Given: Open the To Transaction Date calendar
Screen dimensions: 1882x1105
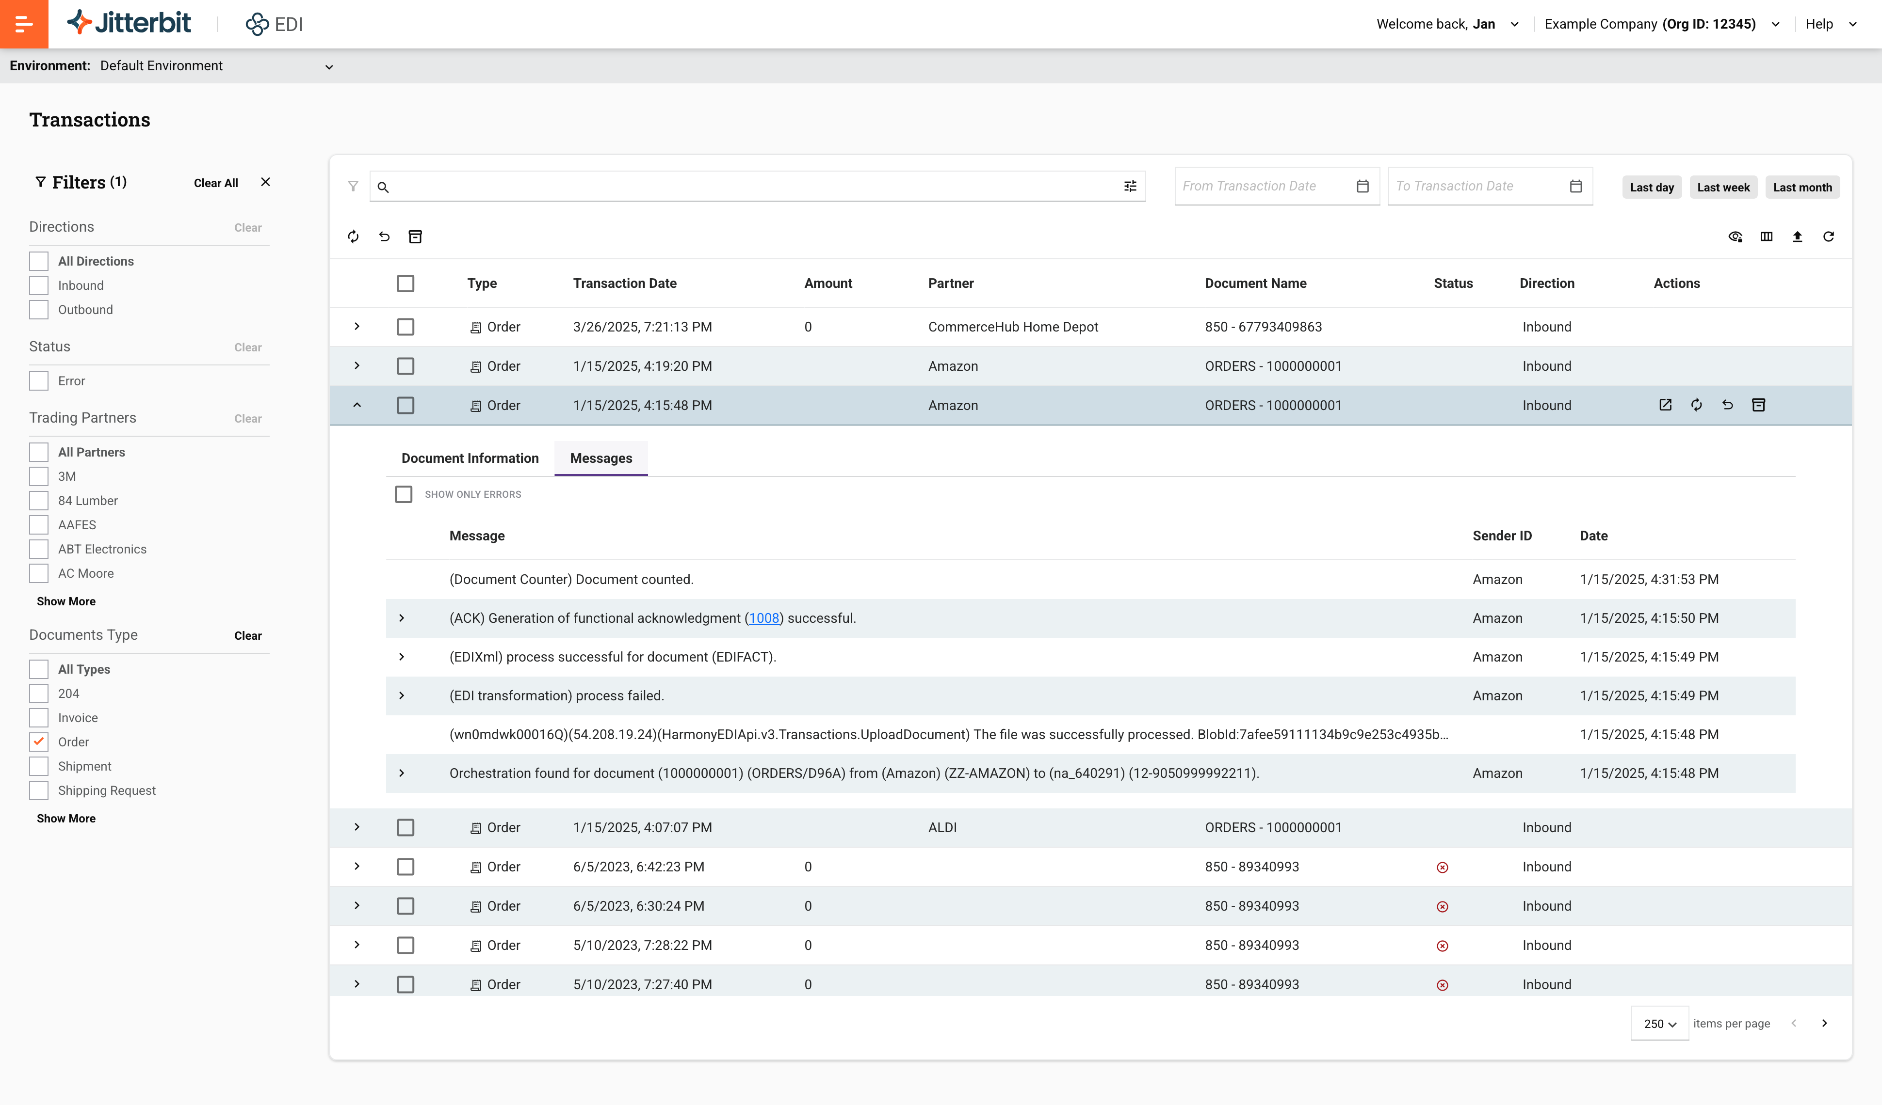Looking at the screenshot, I should 1576,187.
